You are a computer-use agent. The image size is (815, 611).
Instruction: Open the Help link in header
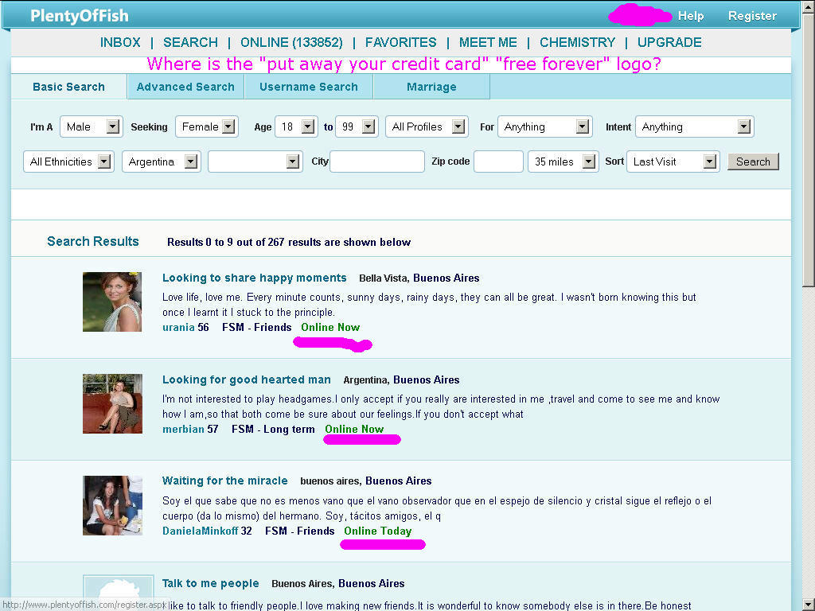[690, 16]
